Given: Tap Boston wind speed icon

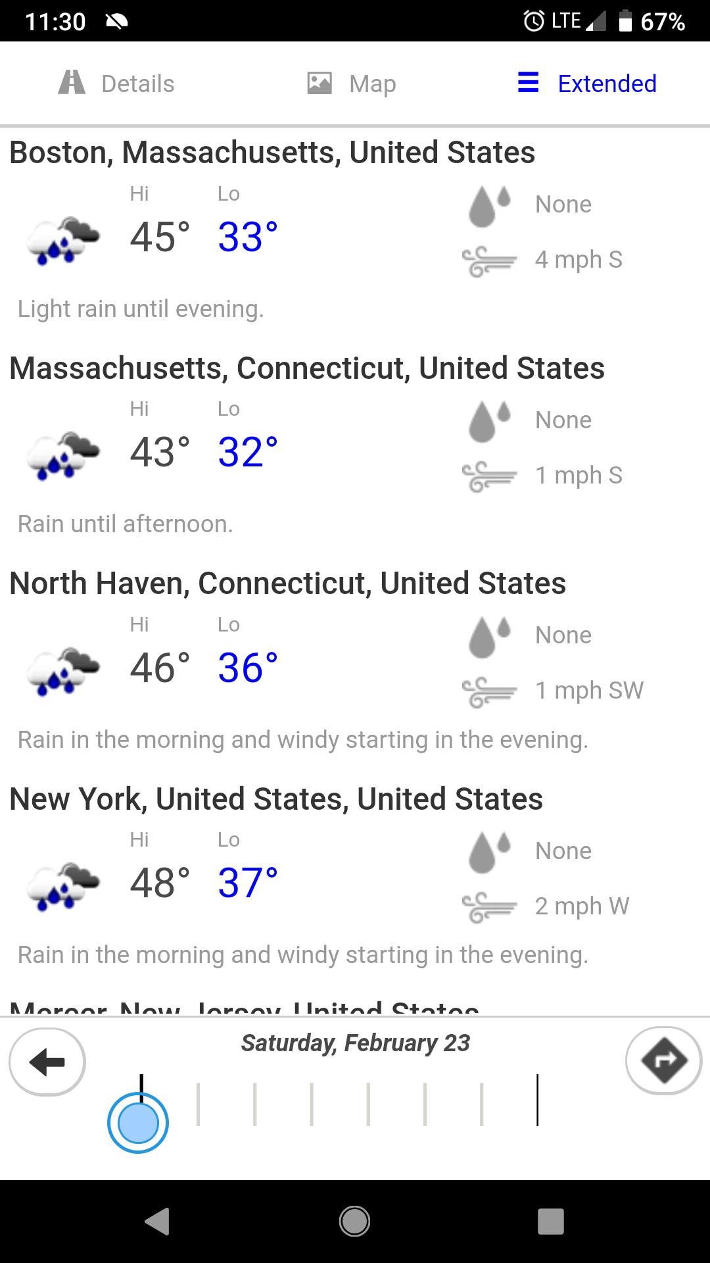Looking at the screenshot, I should click(x=490, y=261).
